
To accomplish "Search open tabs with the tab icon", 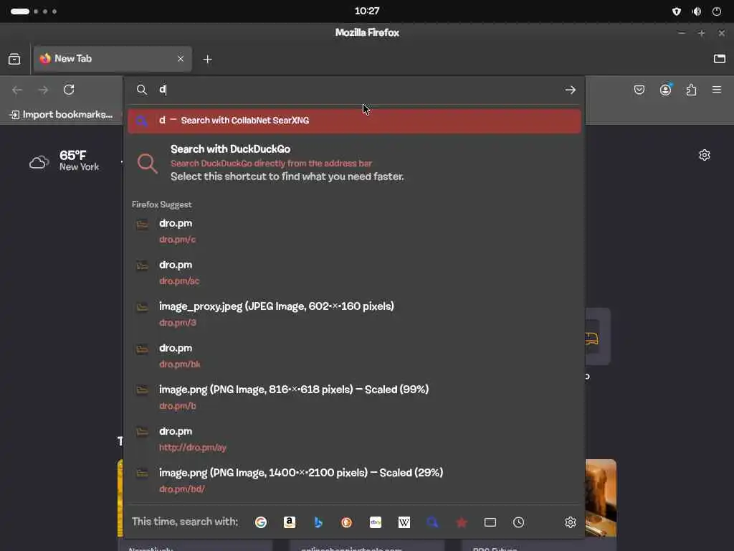I will (x=490, y=522).
